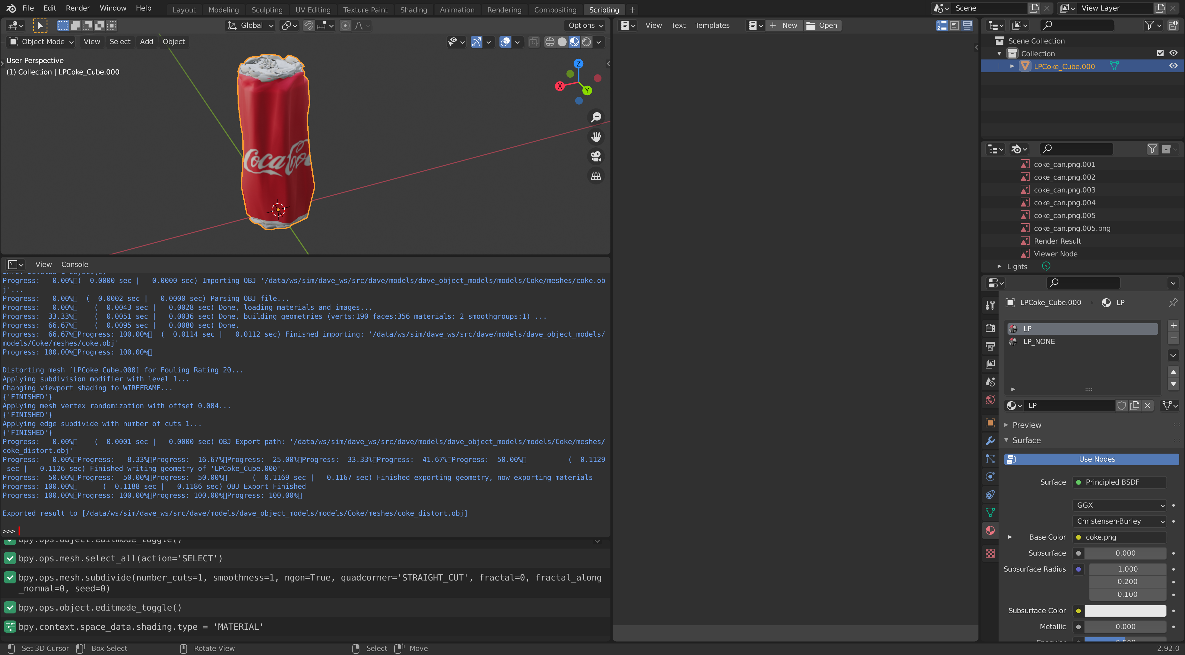Open the Global transform orientation dropdown

point(250,26)
